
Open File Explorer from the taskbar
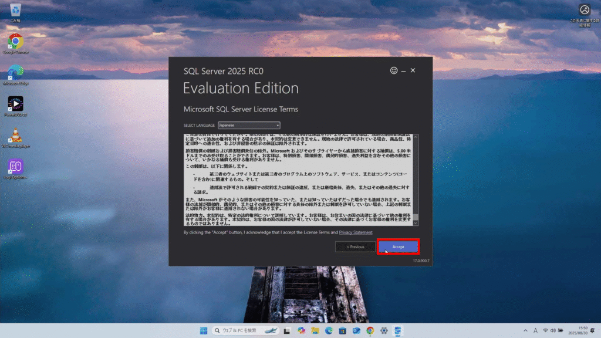point(315,330)
